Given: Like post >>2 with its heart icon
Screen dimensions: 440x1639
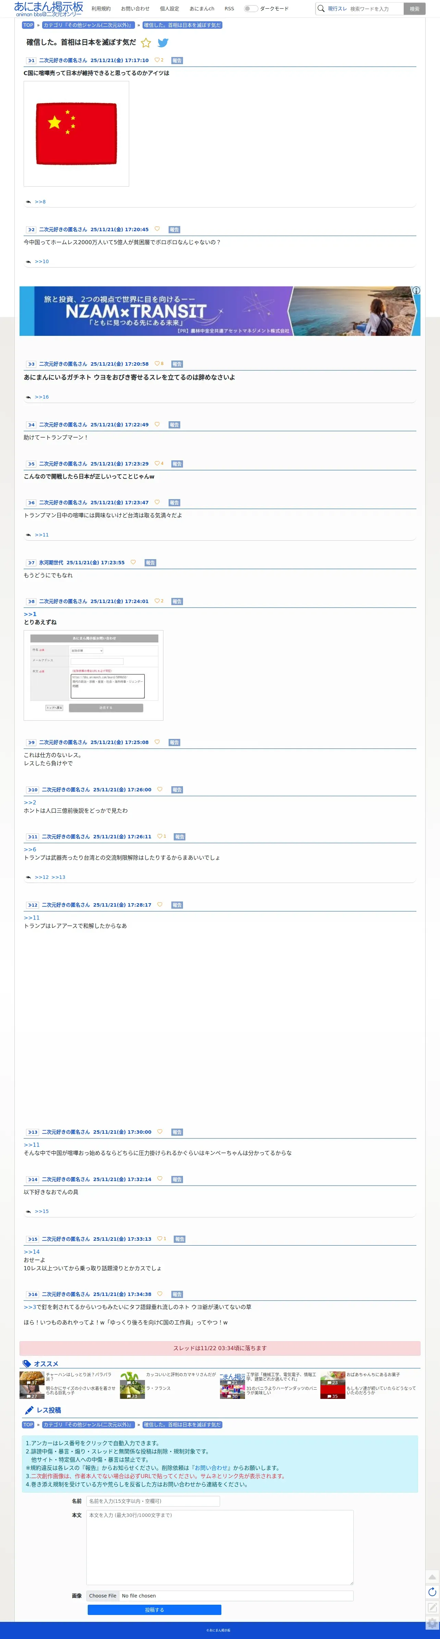Looking at the screenshot, I should click(157, 229).
